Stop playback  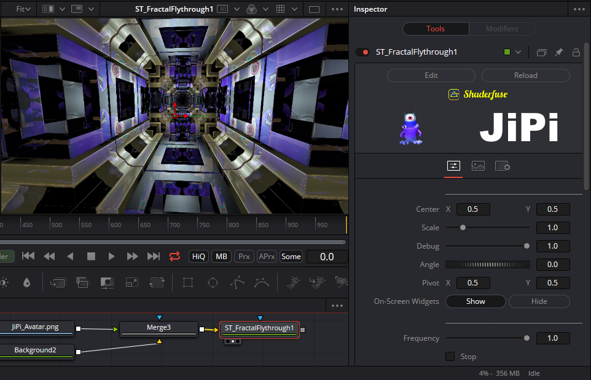(x=91, y=256)
